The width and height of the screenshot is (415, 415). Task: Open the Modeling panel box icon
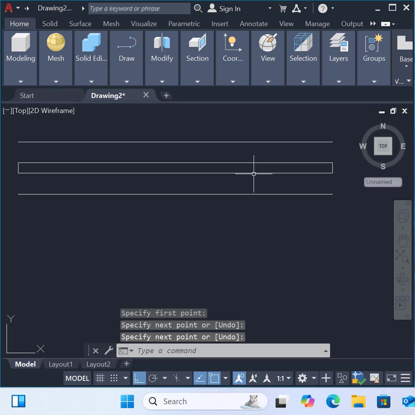pyautogui.click(x=21, y=43)
